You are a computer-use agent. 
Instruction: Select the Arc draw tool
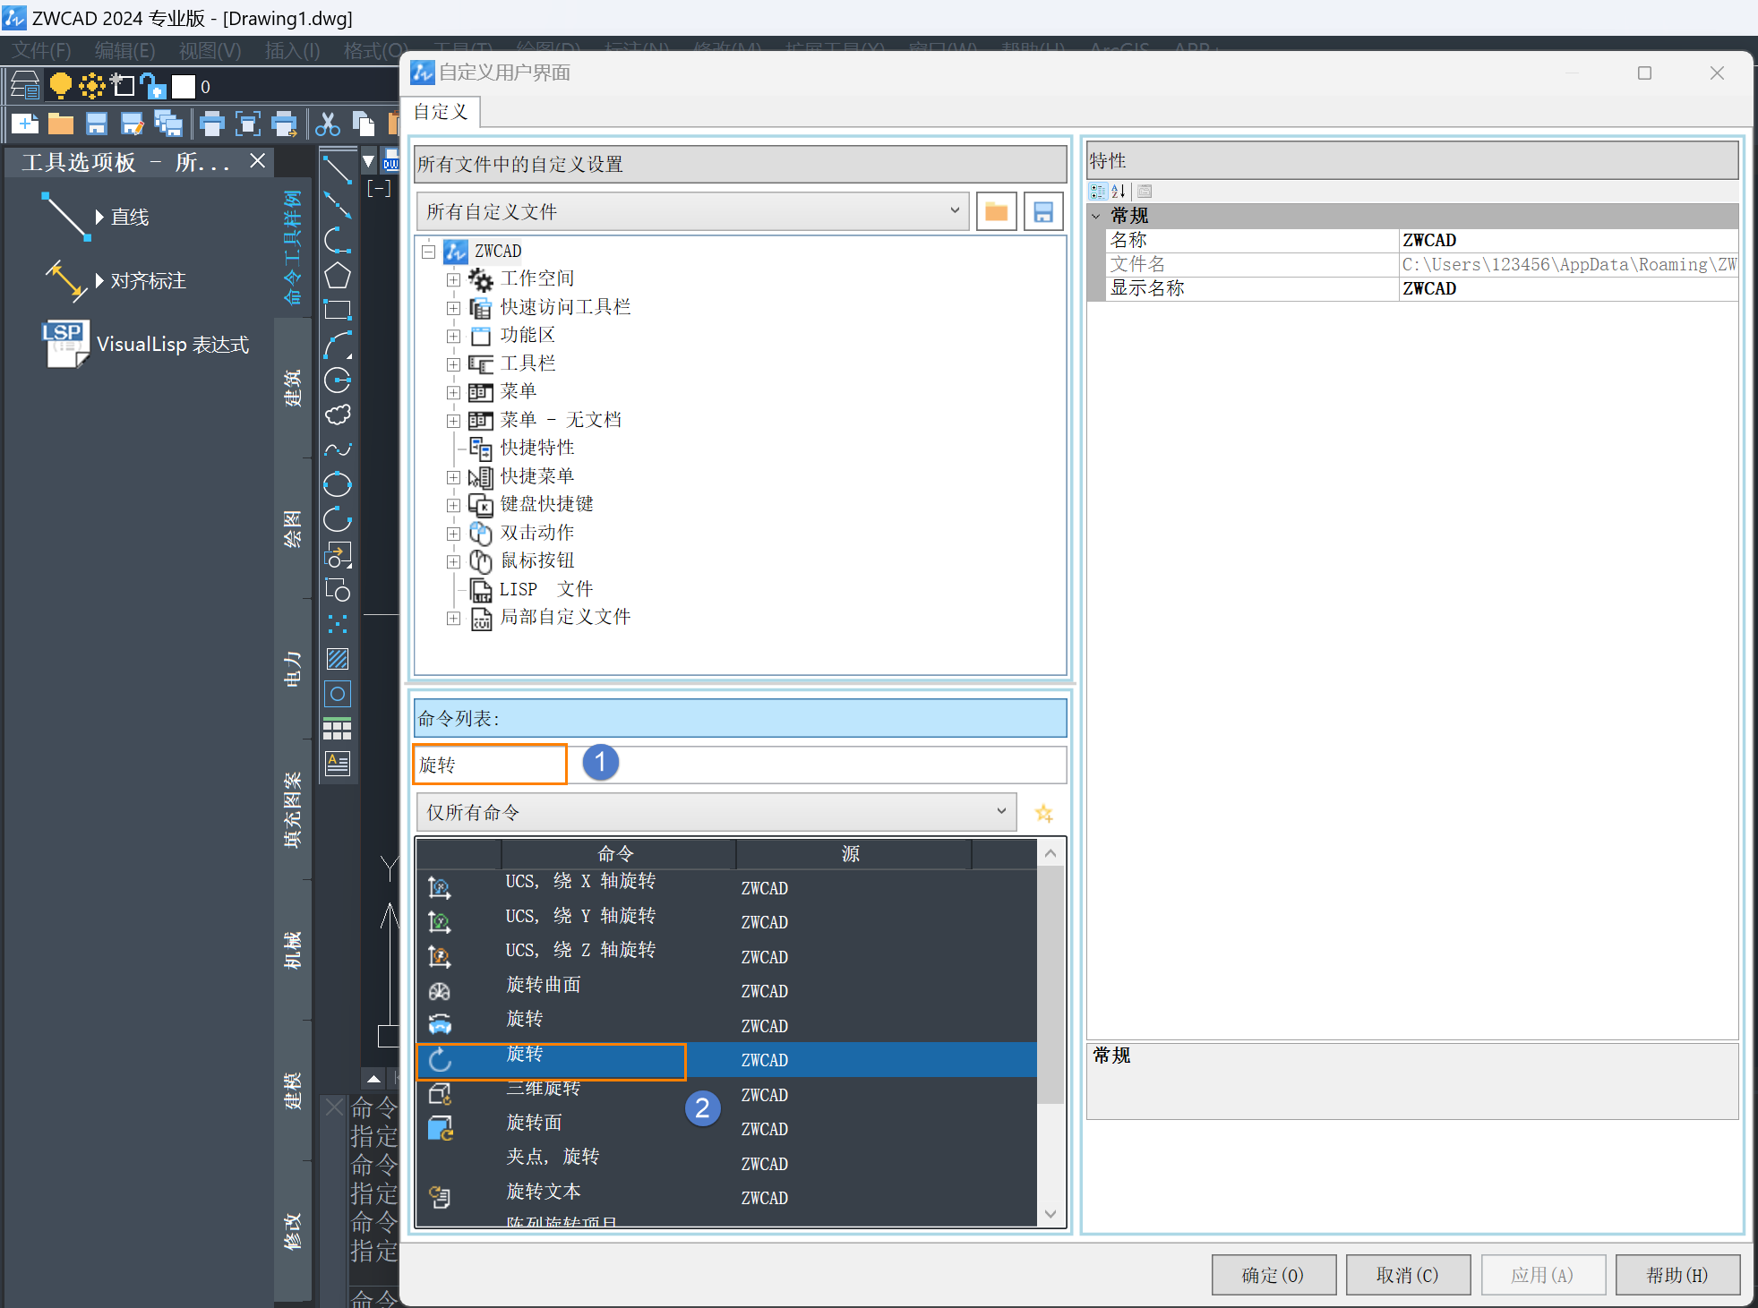click(338, 346)
